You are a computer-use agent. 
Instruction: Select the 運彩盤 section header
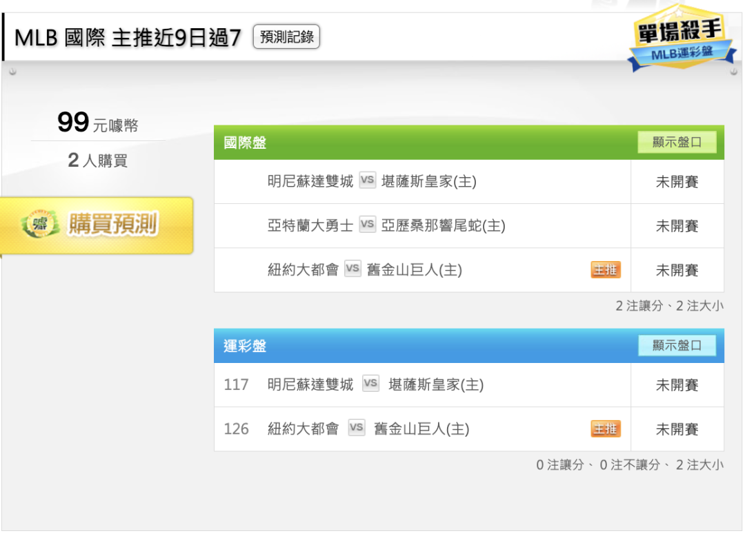coord(246,346)
